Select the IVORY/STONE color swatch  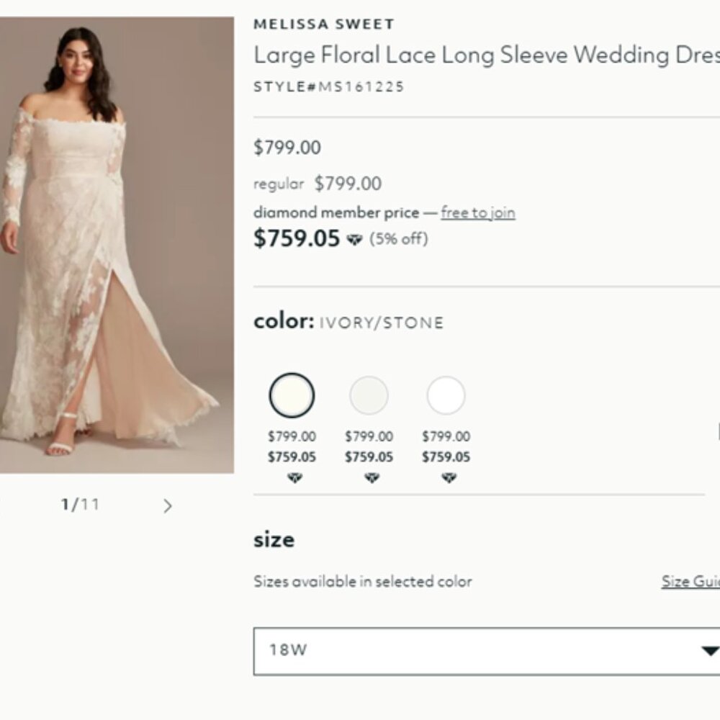[292, 395]
